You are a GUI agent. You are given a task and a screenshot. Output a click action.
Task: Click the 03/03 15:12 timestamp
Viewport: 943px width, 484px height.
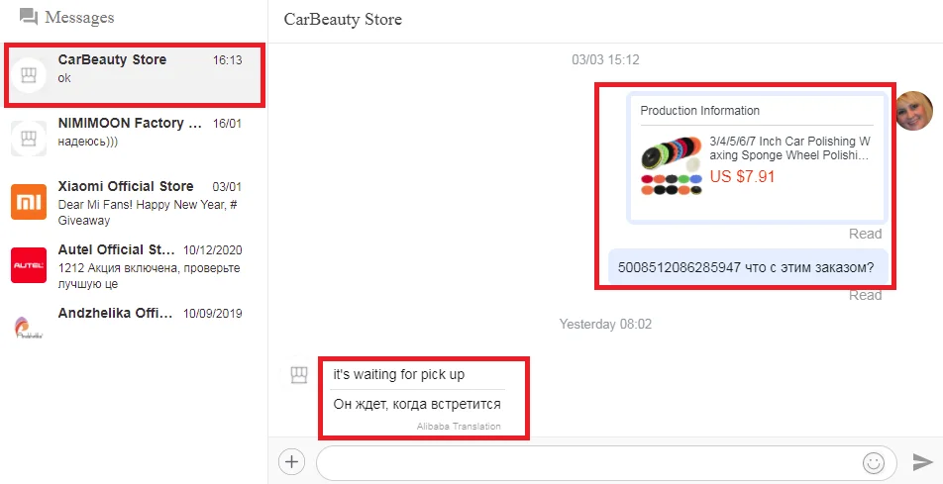605,60
